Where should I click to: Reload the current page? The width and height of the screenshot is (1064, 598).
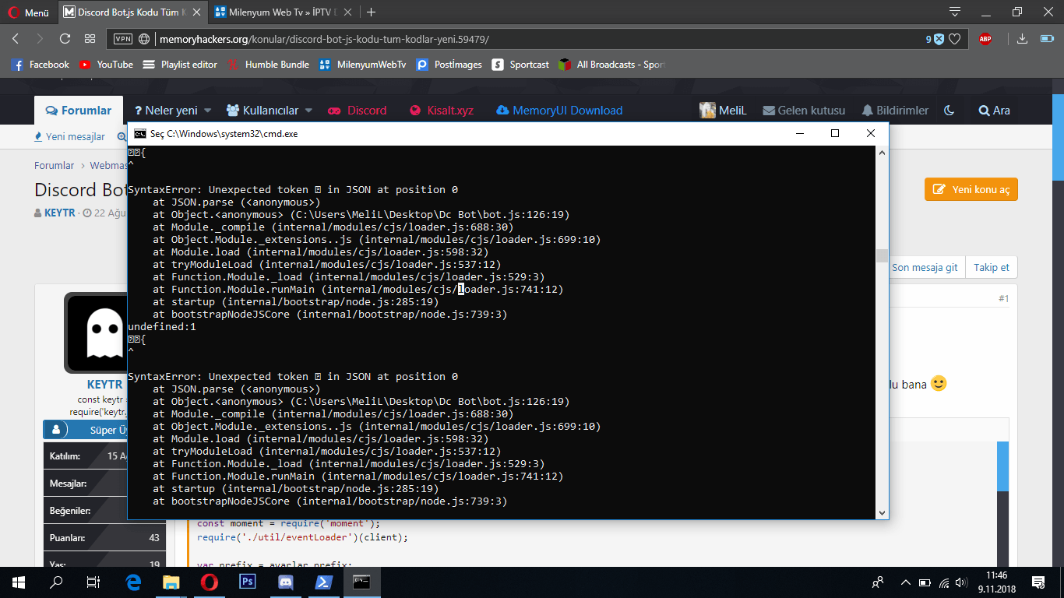point(65,39)
